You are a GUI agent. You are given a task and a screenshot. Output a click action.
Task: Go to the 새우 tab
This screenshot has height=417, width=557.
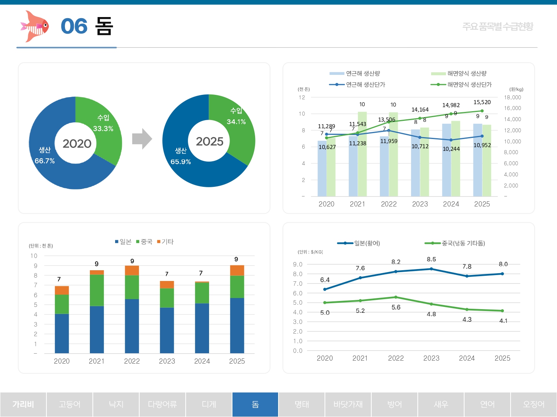point(441,404)
